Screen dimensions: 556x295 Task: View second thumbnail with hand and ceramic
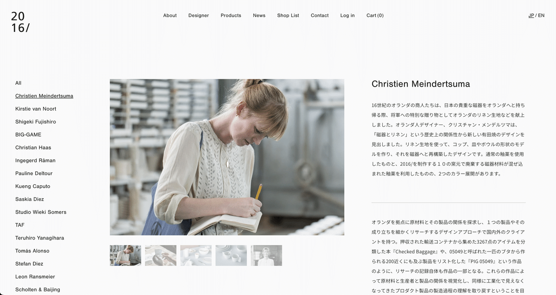pyautogui.click(x=161, y=255)
